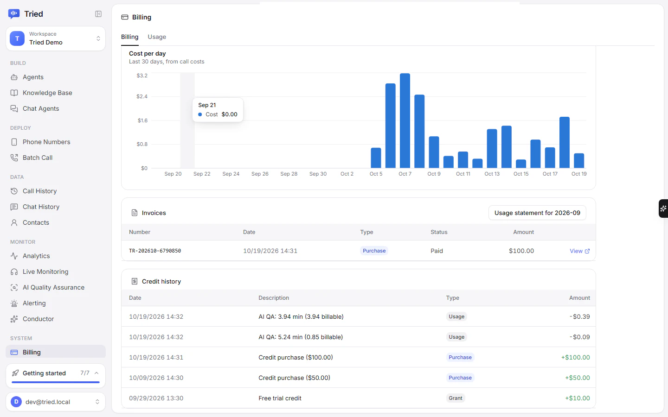The height and width of the screenshot is (417, 668).
Task: Click the Paid status in Invoices
Action: click(437, 251)
